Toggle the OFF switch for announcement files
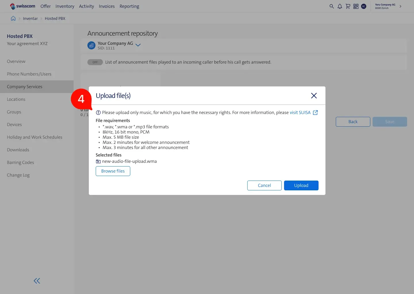Viewport: 414px width, 294px height. pyautogui.click(x=95, y=62)
